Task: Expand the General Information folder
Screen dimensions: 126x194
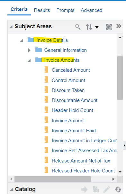Action: [x=29, y=50]
